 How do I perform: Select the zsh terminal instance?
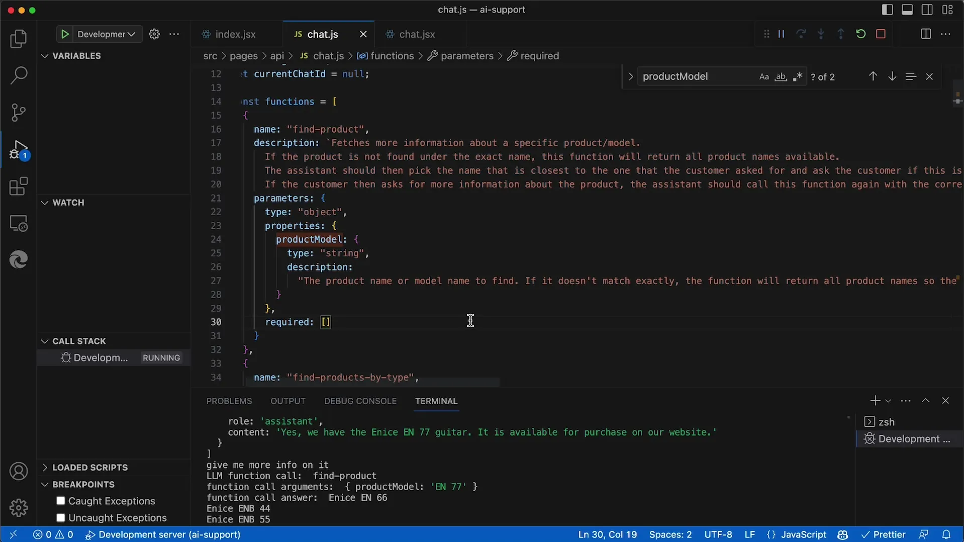tap(909, 422)
